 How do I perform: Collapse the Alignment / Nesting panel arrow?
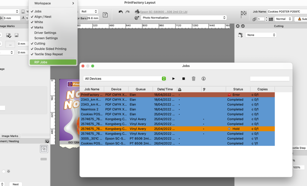pos(47,141)
